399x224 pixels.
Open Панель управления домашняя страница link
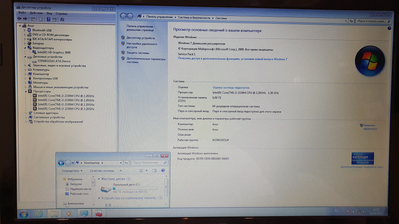click(x=140, y=28)
